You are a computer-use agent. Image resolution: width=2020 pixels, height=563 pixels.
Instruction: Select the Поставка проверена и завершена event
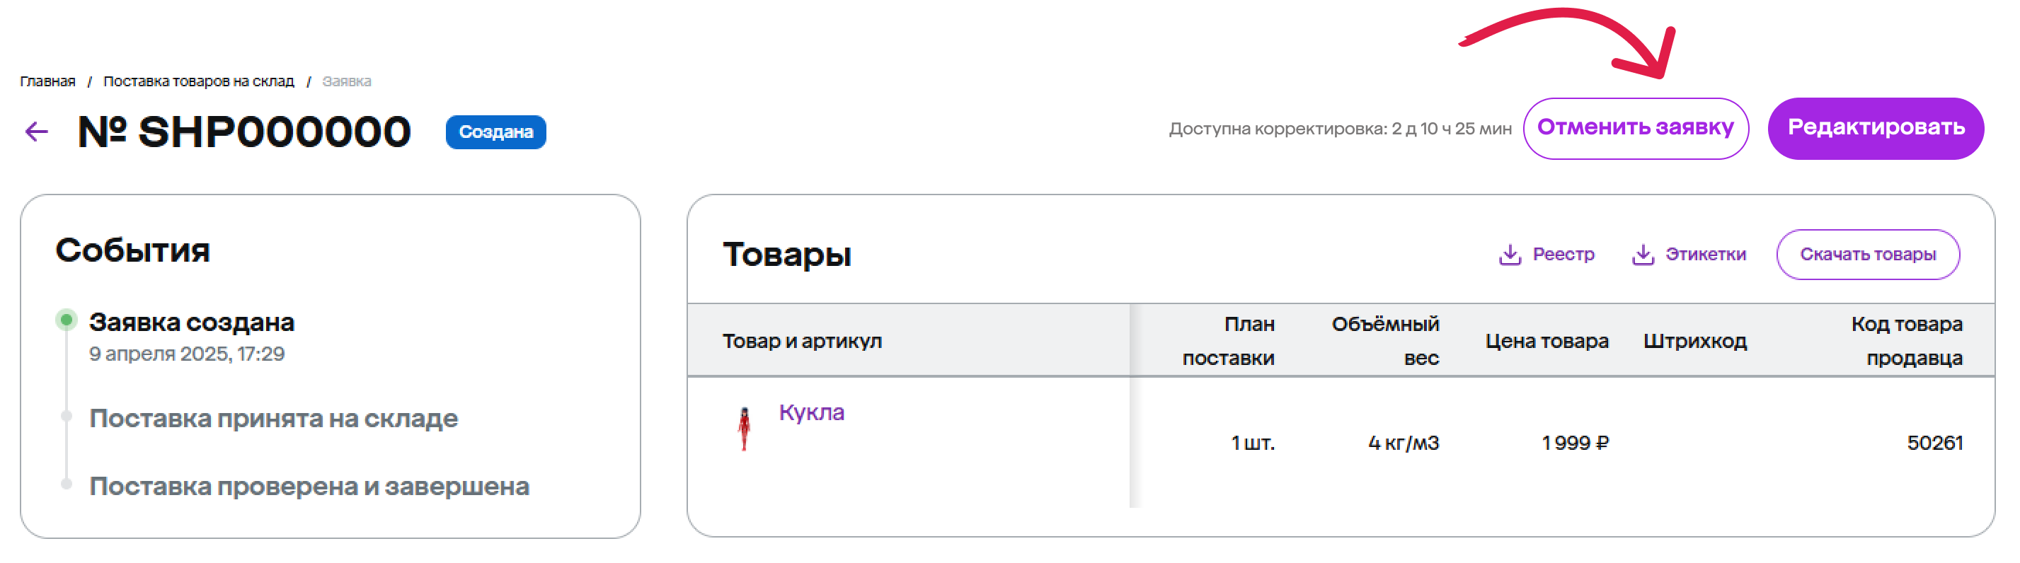[309, 487]
